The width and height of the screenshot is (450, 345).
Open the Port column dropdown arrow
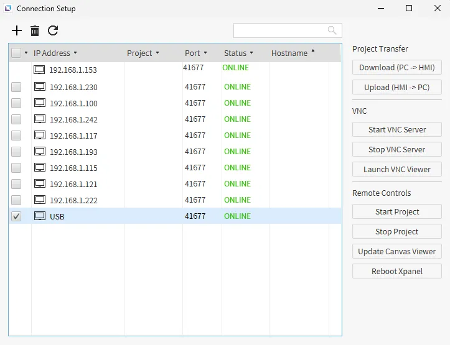pyautogui.click(x=205, y=53)
